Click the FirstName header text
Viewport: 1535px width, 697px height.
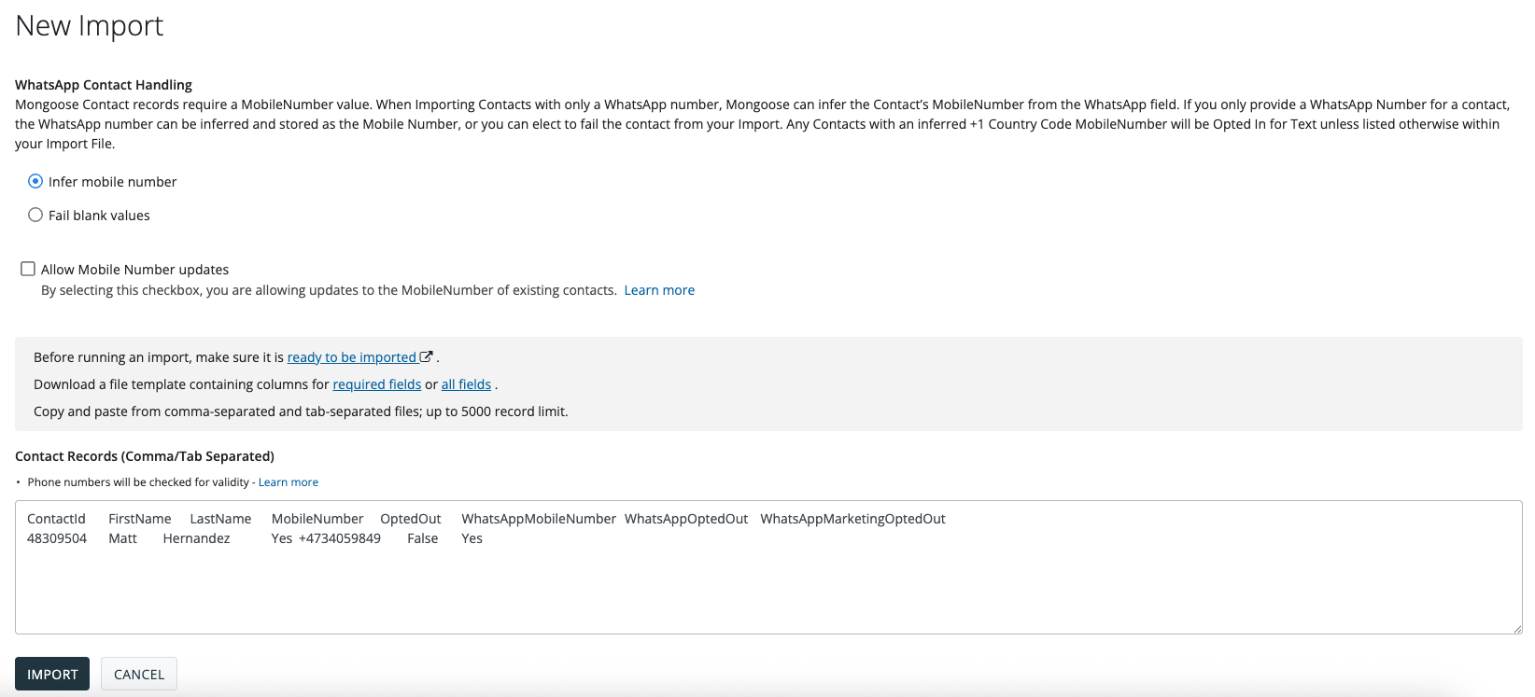140,519
